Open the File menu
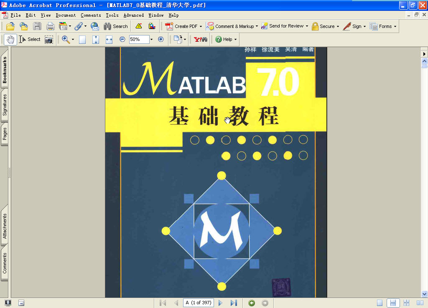The width and height of the screenshot is (428, 308). [x=15, y=15]
